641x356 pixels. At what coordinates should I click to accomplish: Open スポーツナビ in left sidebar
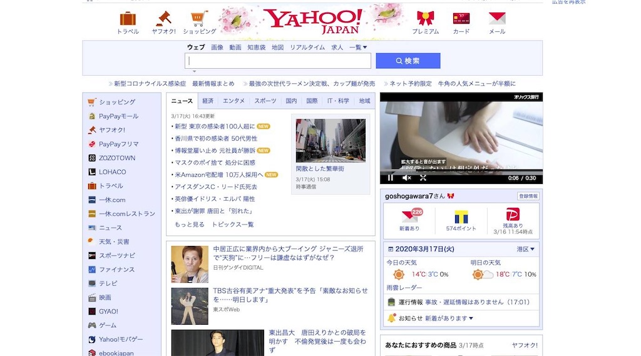pos(117,255)
